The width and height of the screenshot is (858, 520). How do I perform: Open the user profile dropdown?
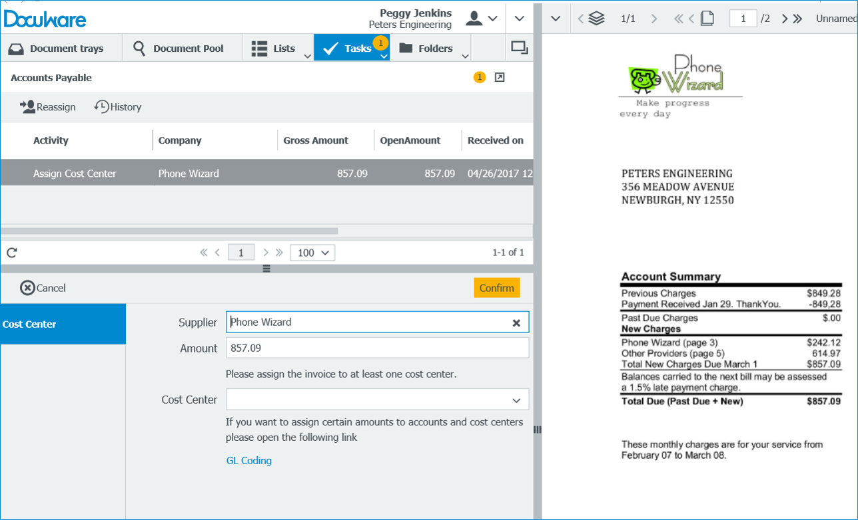[x=482, y=19]
